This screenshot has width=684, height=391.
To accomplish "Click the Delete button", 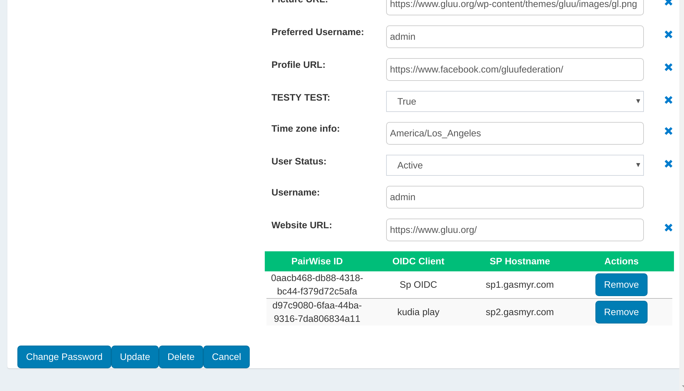I will (181, 357).
